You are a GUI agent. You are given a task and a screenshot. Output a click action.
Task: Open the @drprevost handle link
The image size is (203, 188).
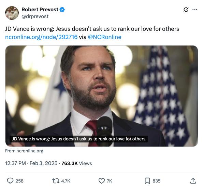(35, 16)
